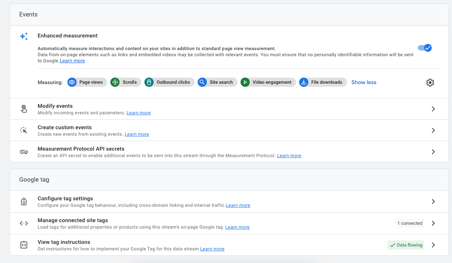The height and width of the screenshot is (263, 452).
Task: Expand Manage connected site tags chevron
Action: [433, 223]
